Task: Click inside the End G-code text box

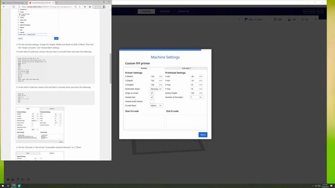Action: coord(186,121)
